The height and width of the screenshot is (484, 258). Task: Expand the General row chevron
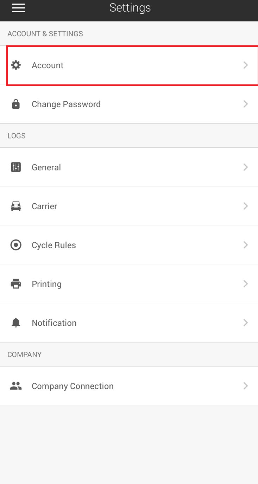246,167
